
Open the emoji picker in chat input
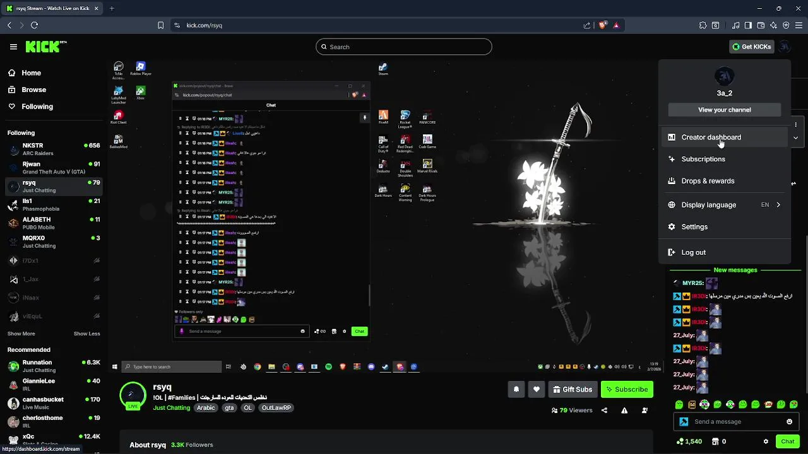click(789, 422)
